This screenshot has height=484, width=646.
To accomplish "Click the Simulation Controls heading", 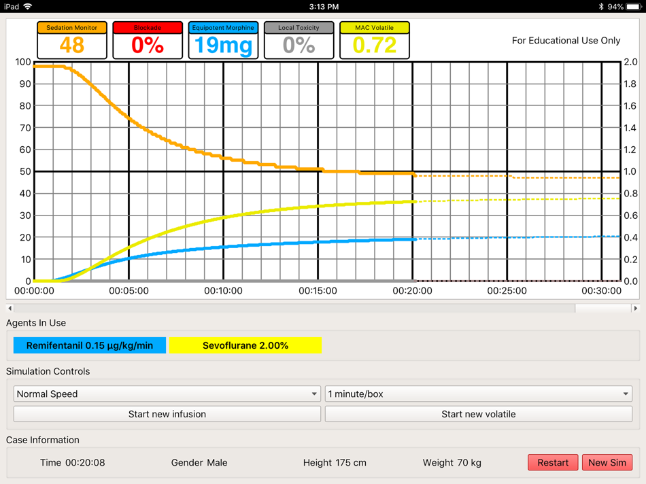I will click(48, 371).
